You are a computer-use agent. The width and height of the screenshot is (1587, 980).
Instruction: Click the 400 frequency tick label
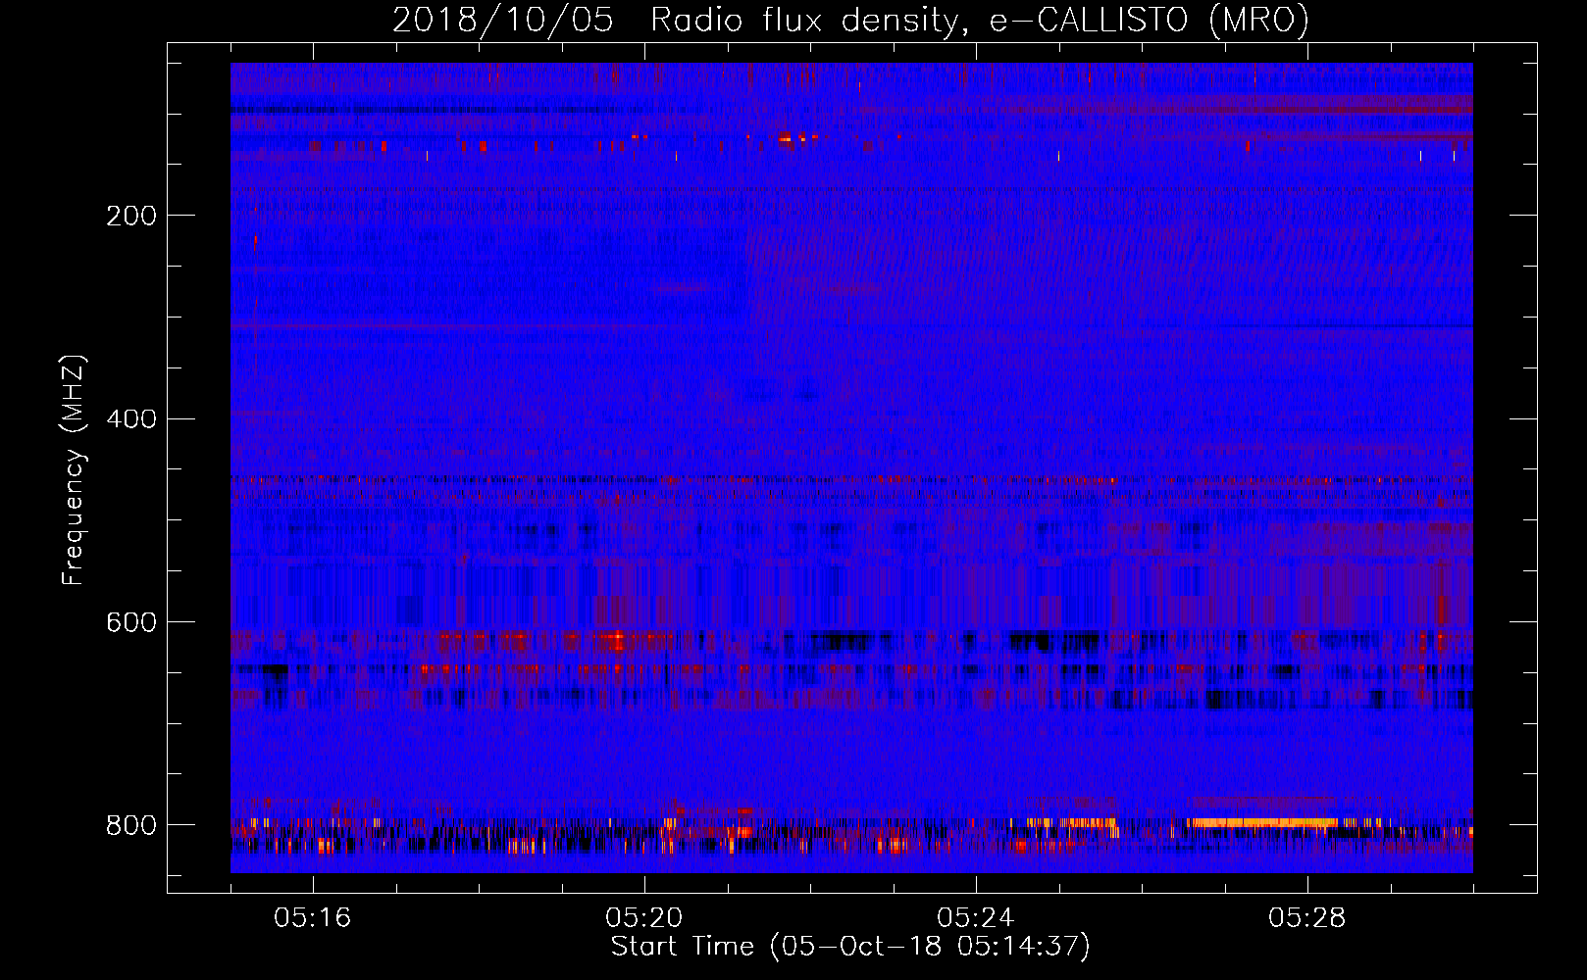point(131,419)
